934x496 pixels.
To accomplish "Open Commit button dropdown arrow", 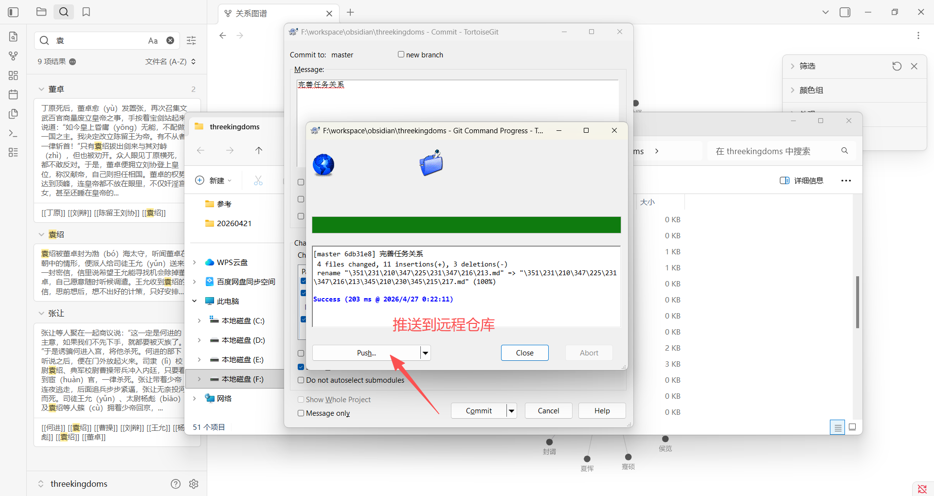I will (x=511, y=411).
